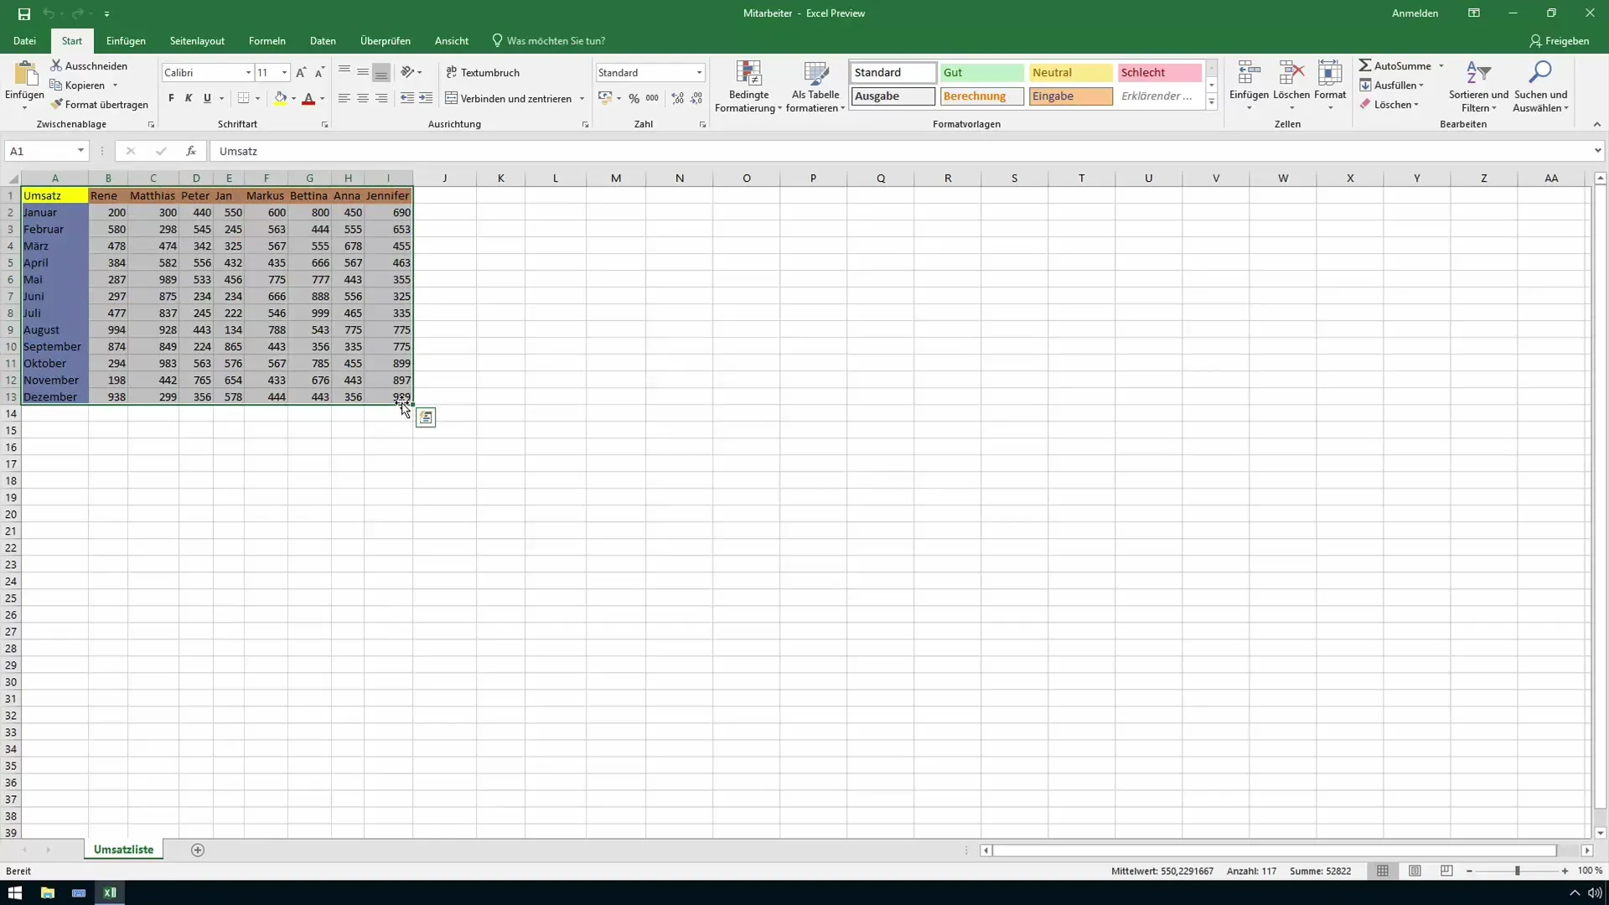Open the Standard number format dropdown
Image resolution: width=1609 pixels, height=905 pixels.
click(699, 73)
